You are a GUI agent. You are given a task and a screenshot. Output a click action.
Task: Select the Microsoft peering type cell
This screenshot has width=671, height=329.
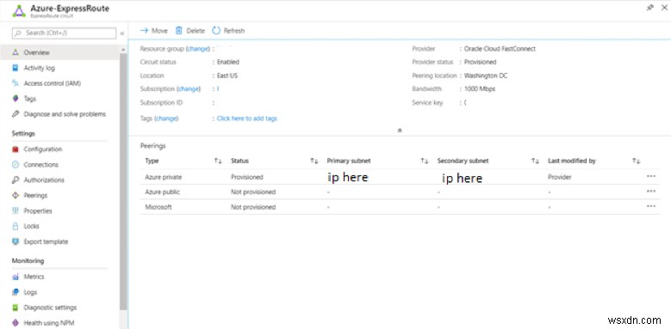click(158, 207)
